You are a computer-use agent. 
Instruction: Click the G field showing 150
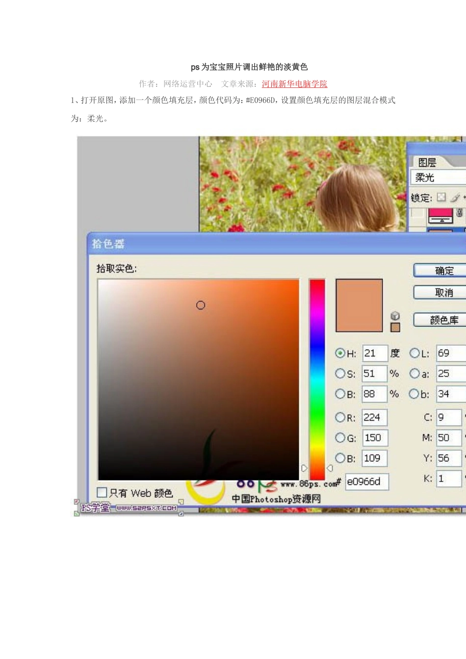tap(375, 438)
